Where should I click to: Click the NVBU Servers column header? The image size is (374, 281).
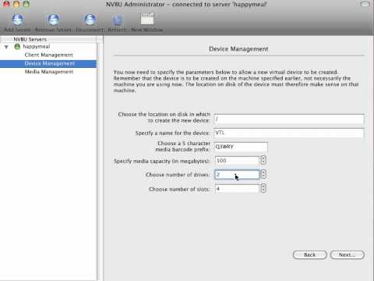click(x=48, y=39)
